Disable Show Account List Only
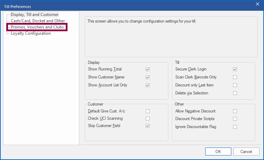The height and width of the screenshot is (160, 264). coord(148,85)
